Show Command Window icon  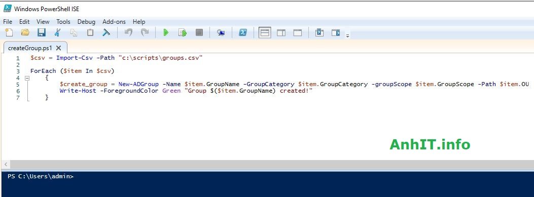[x=319, y=32]
